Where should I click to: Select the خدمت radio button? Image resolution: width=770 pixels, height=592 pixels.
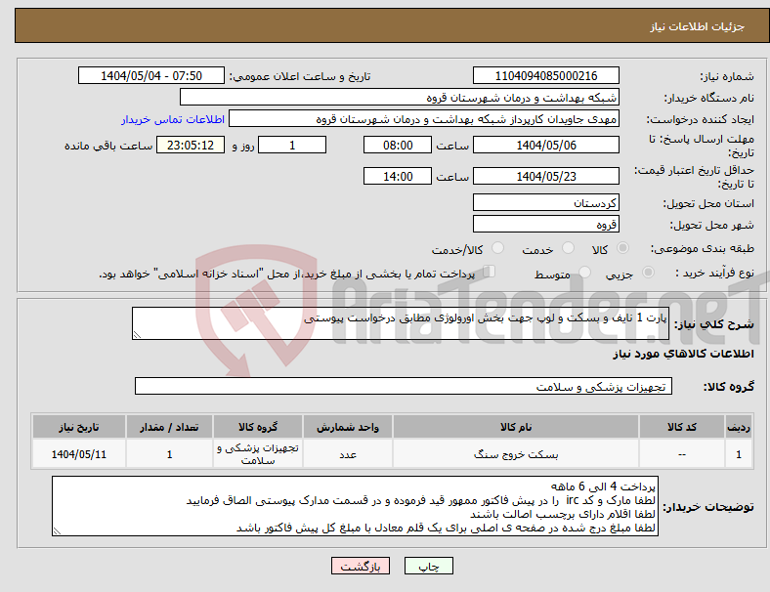pos(568,248)
